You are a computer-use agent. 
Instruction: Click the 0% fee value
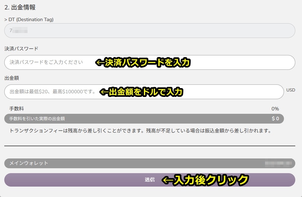pos(275,109)
